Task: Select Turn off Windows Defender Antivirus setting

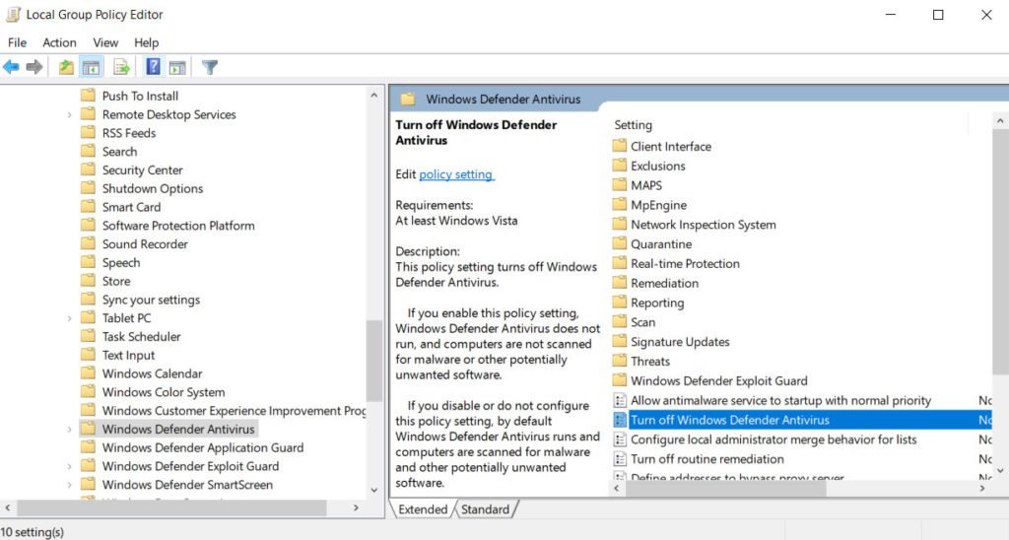Action: pos(730,420)
